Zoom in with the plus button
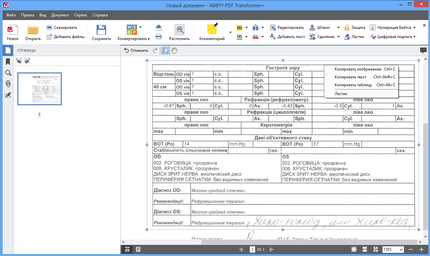Image resolution: width=430 pixels, height=256 pixels. tap(421, 249)
